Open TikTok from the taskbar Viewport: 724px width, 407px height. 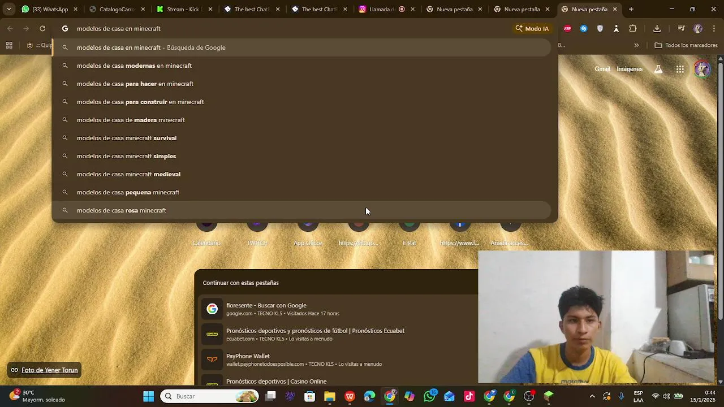pyautogui.click(x=469, y=396)
